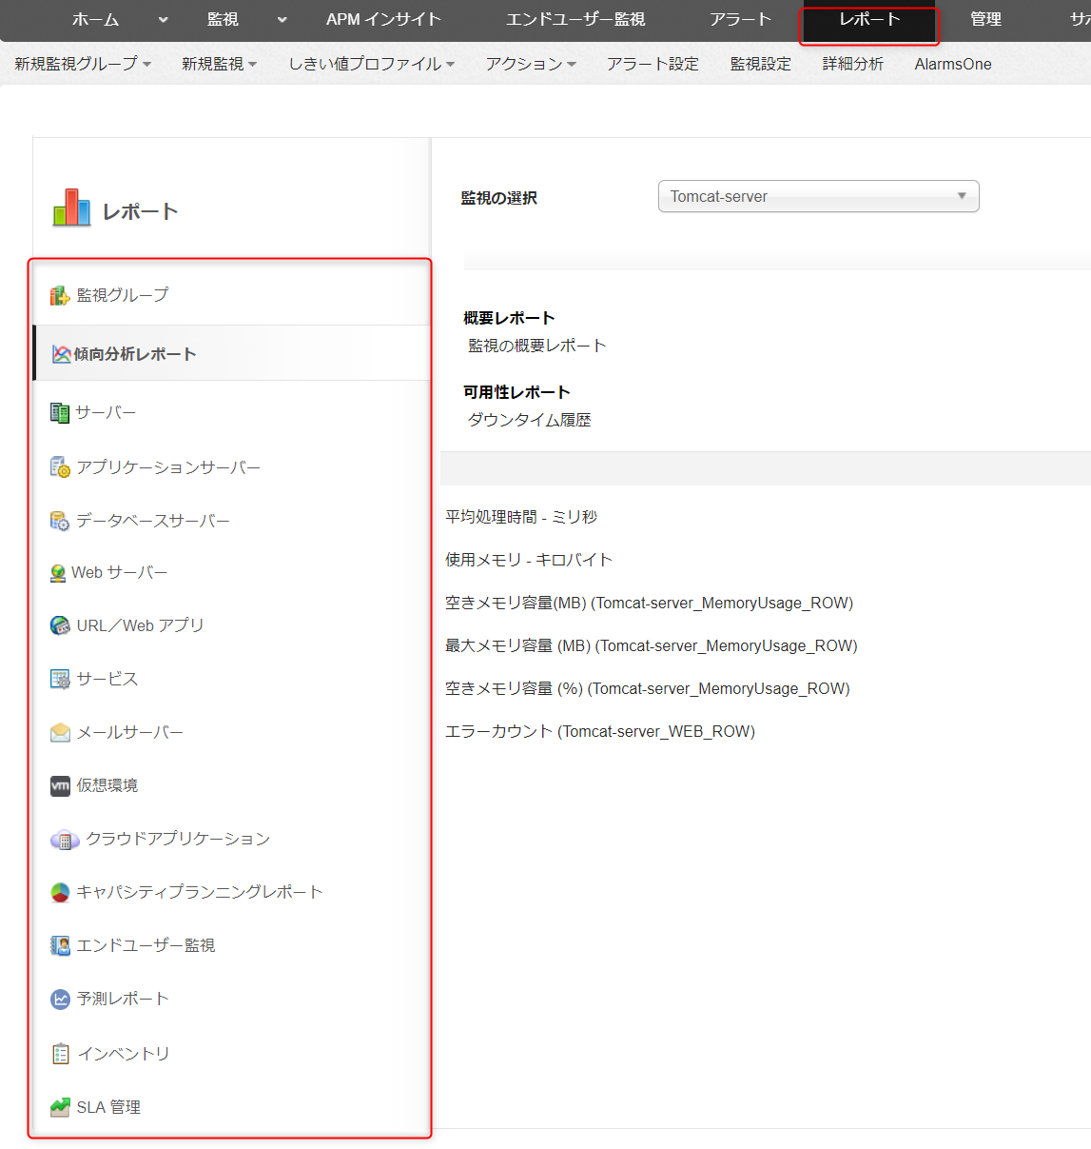Select サーバー text in sidebar
The width and height of the screenshot is (1091, 1149).
tap(106, 413)
